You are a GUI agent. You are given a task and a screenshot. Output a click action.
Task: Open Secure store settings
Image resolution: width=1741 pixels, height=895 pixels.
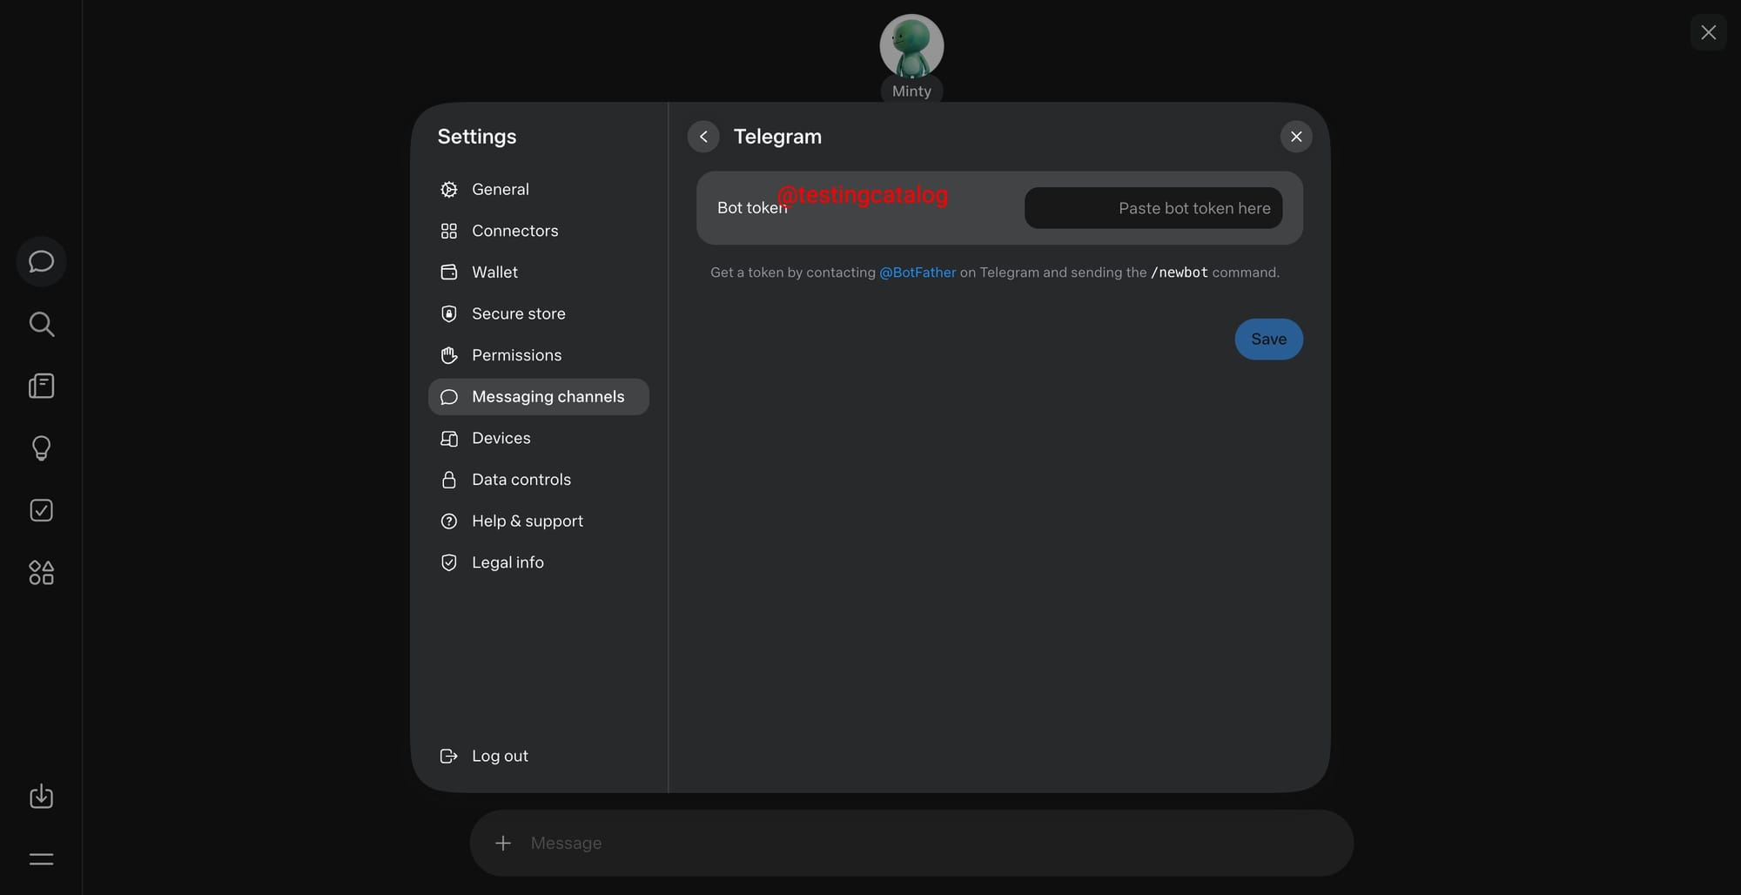click(539, 313)
